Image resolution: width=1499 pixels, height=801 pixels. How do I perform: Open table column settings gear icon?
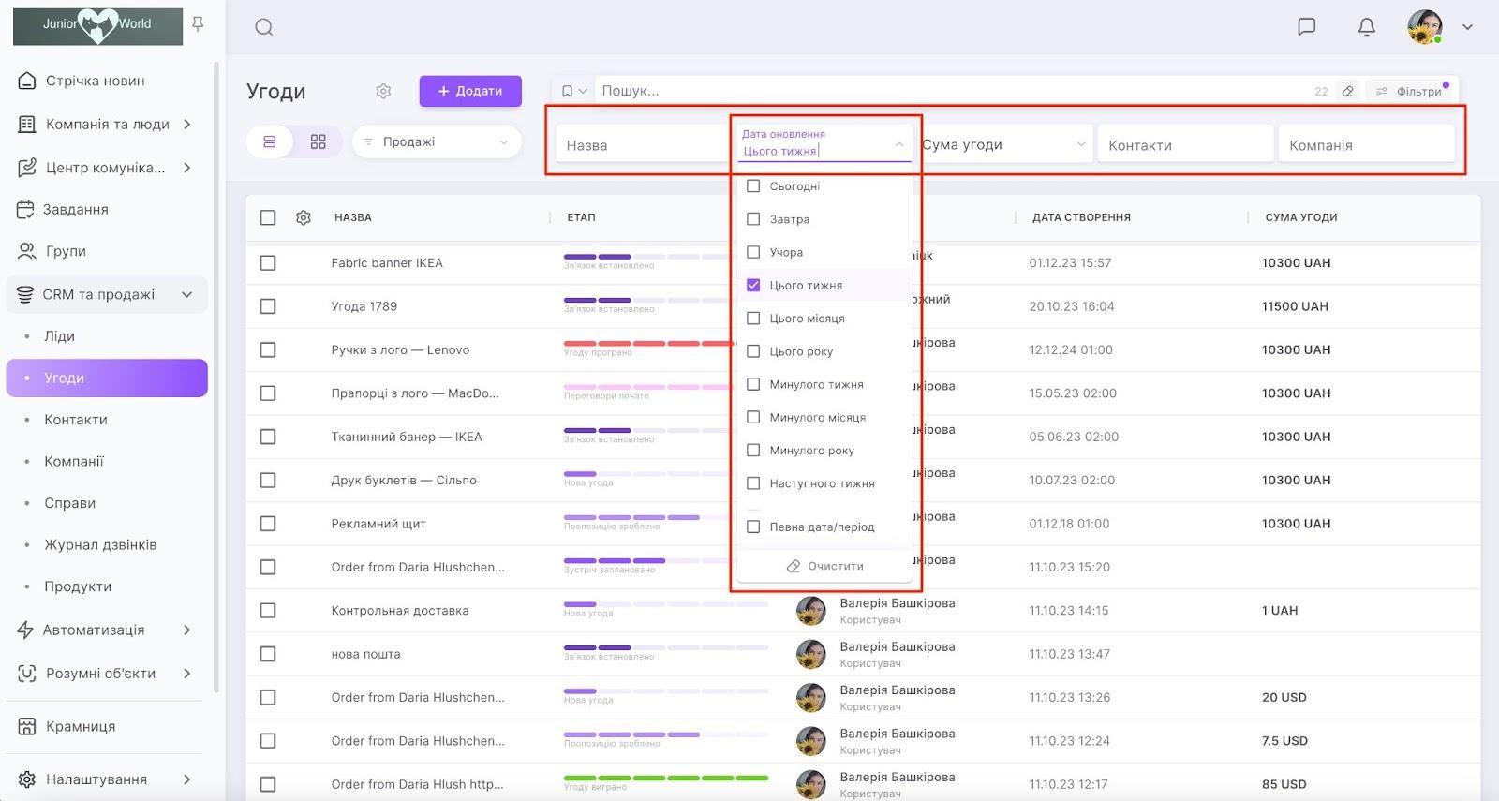coord(304,217)
